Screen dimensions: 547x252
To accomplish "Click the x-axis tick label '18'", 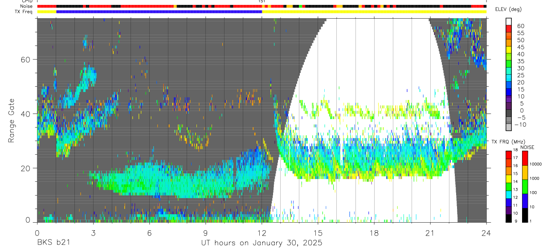I will coord(374,232).
